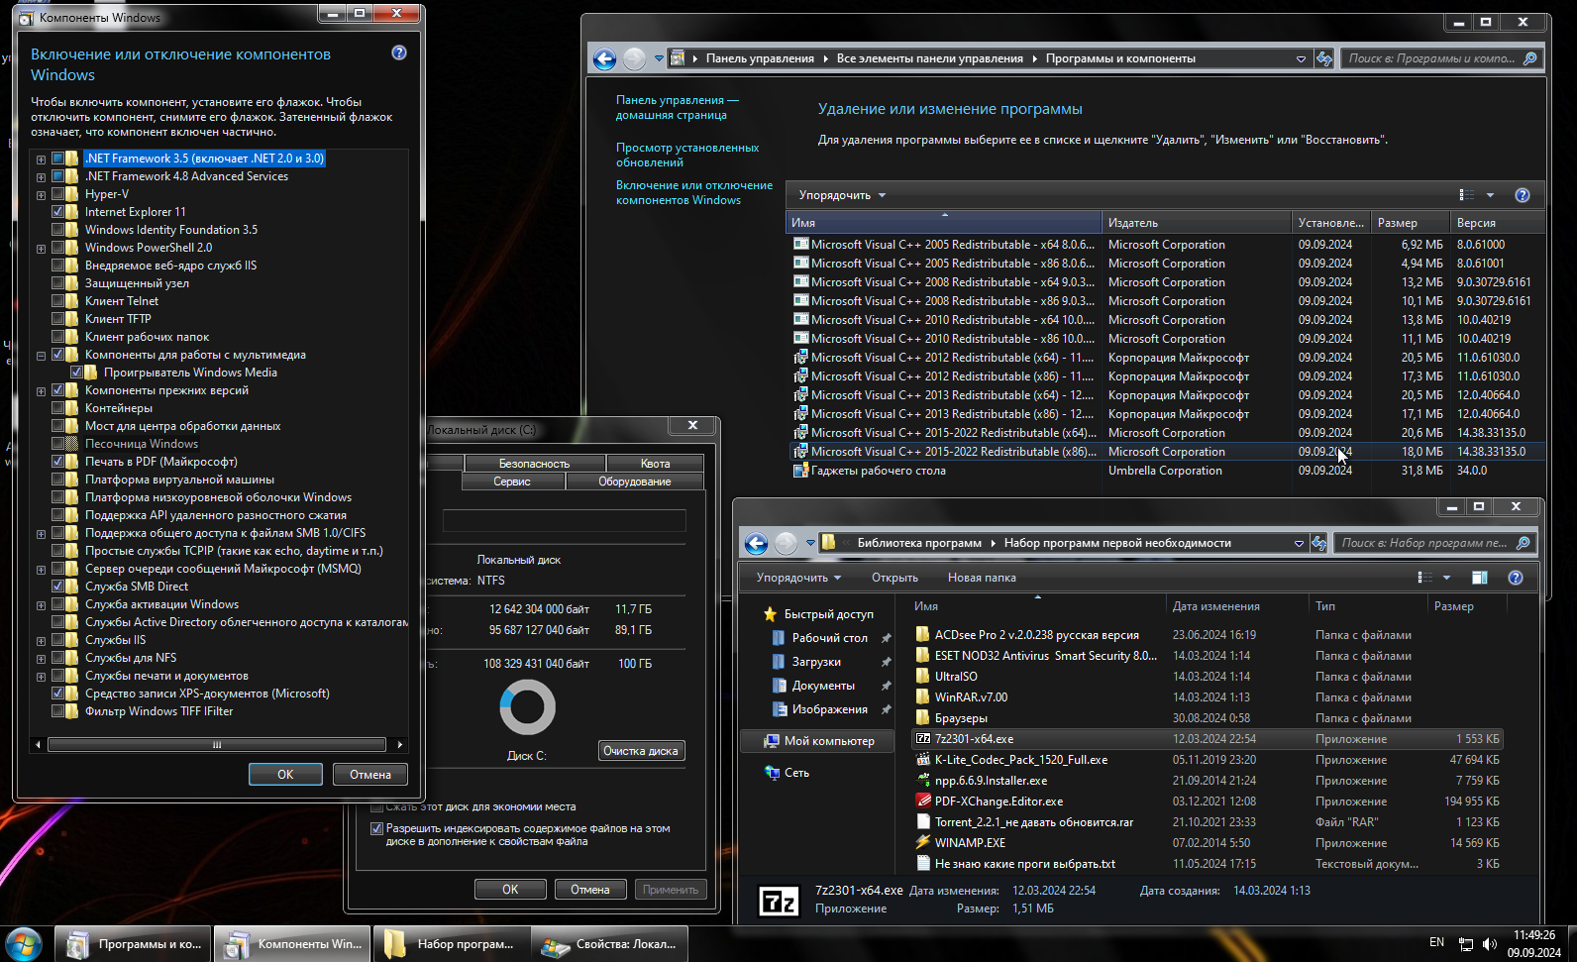This screenshot has width=1577, height=962.
Task: Collapse the multimedia components tree node
Action: [x=41, y=356]
